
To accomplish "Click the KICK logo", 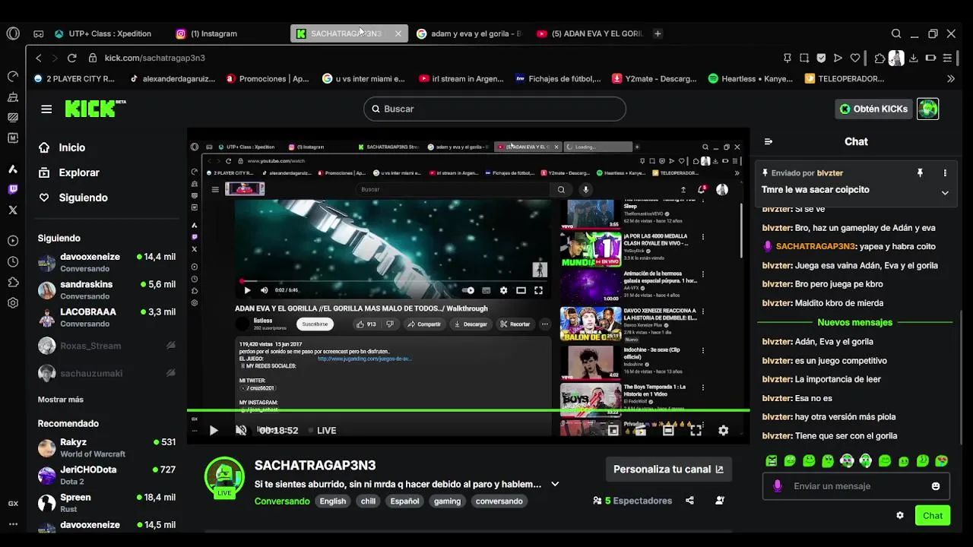I will click(x=95, y=109).
